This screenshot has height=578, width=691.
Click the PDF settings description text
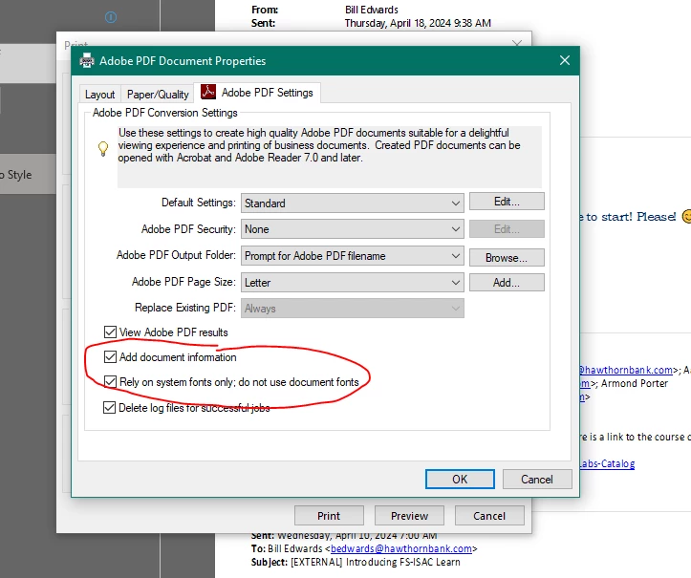coord(319,145)
